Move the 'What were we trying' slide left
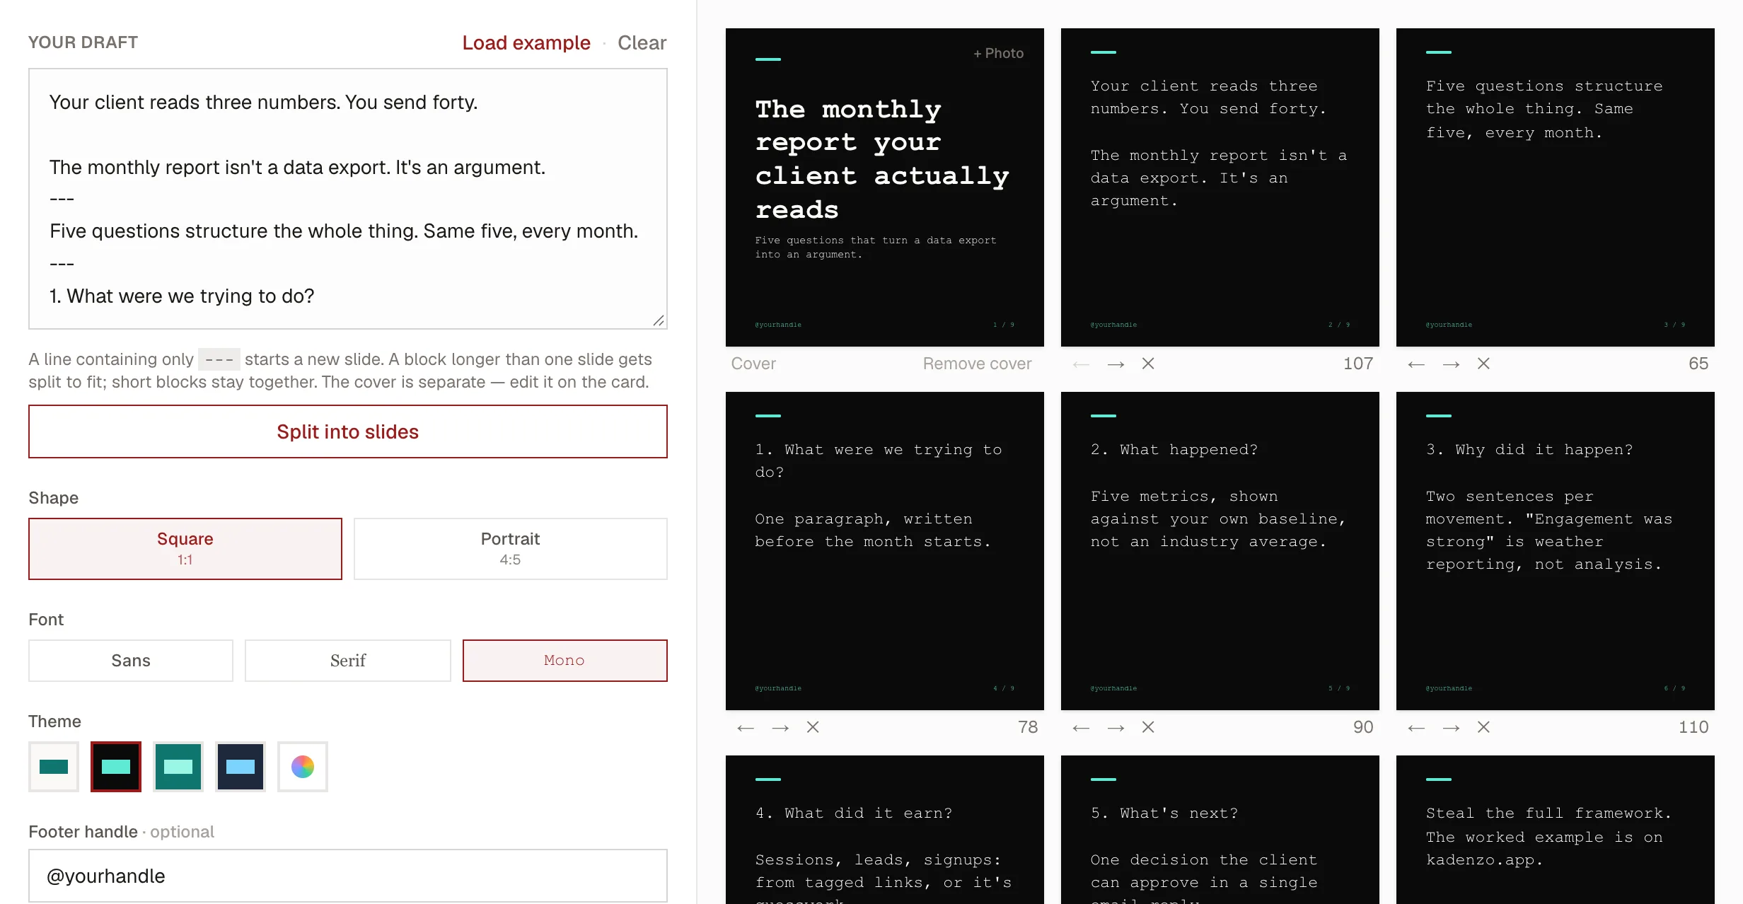The image size is (1743, 904). pos(746,728)
